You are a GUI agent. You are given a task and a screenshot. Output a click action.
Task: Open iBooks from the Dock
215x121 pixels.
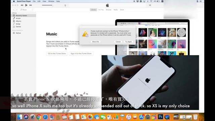(135, 117)
